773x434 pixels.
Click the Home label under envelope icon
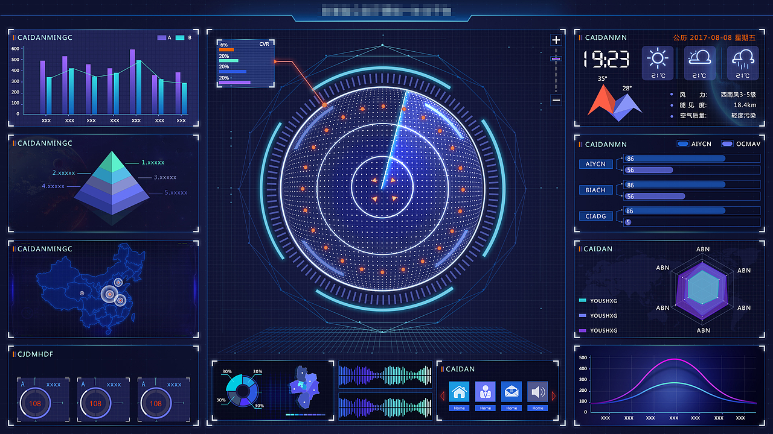[512, 408]
